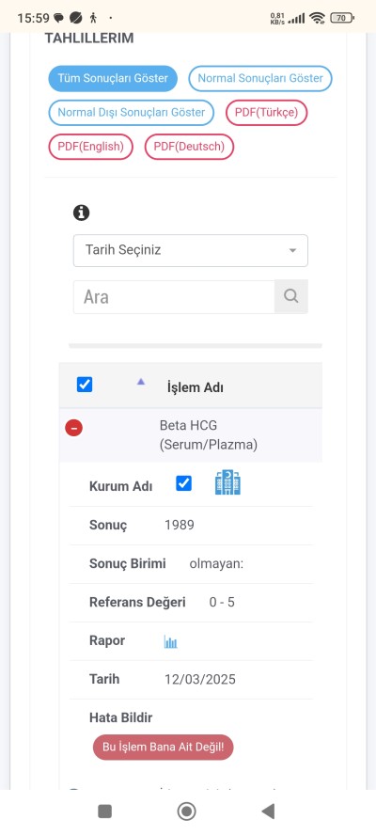
Task: Select the Tüm Sonuçları Göster filter
Action: 113,79
